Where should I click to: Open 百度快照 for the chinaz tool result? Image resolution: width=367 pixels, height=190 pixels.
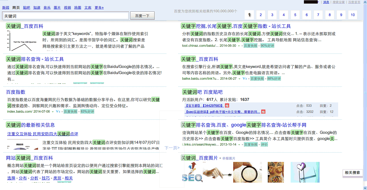point(250,45)
